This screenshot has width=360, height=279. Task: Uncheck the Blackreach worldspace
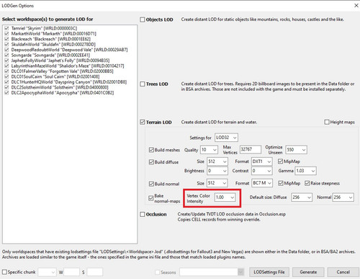(6, 39)
